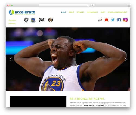Open the Testimonials menu item
136x115 pixels.
(x=92, y=12)
